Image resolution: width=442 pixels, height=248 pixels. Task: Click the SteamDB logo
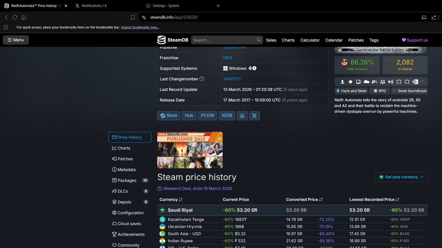[x=172, y=40]
